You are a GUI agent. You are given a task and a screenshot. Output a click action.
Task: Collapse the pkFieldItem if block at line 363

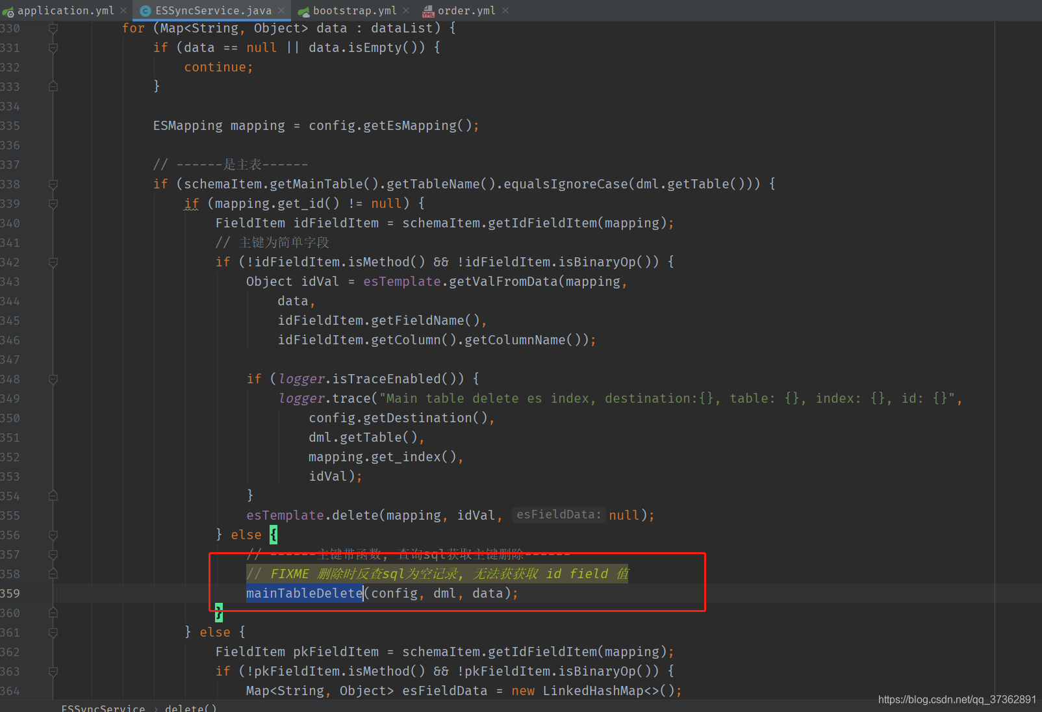pos(53,672)
